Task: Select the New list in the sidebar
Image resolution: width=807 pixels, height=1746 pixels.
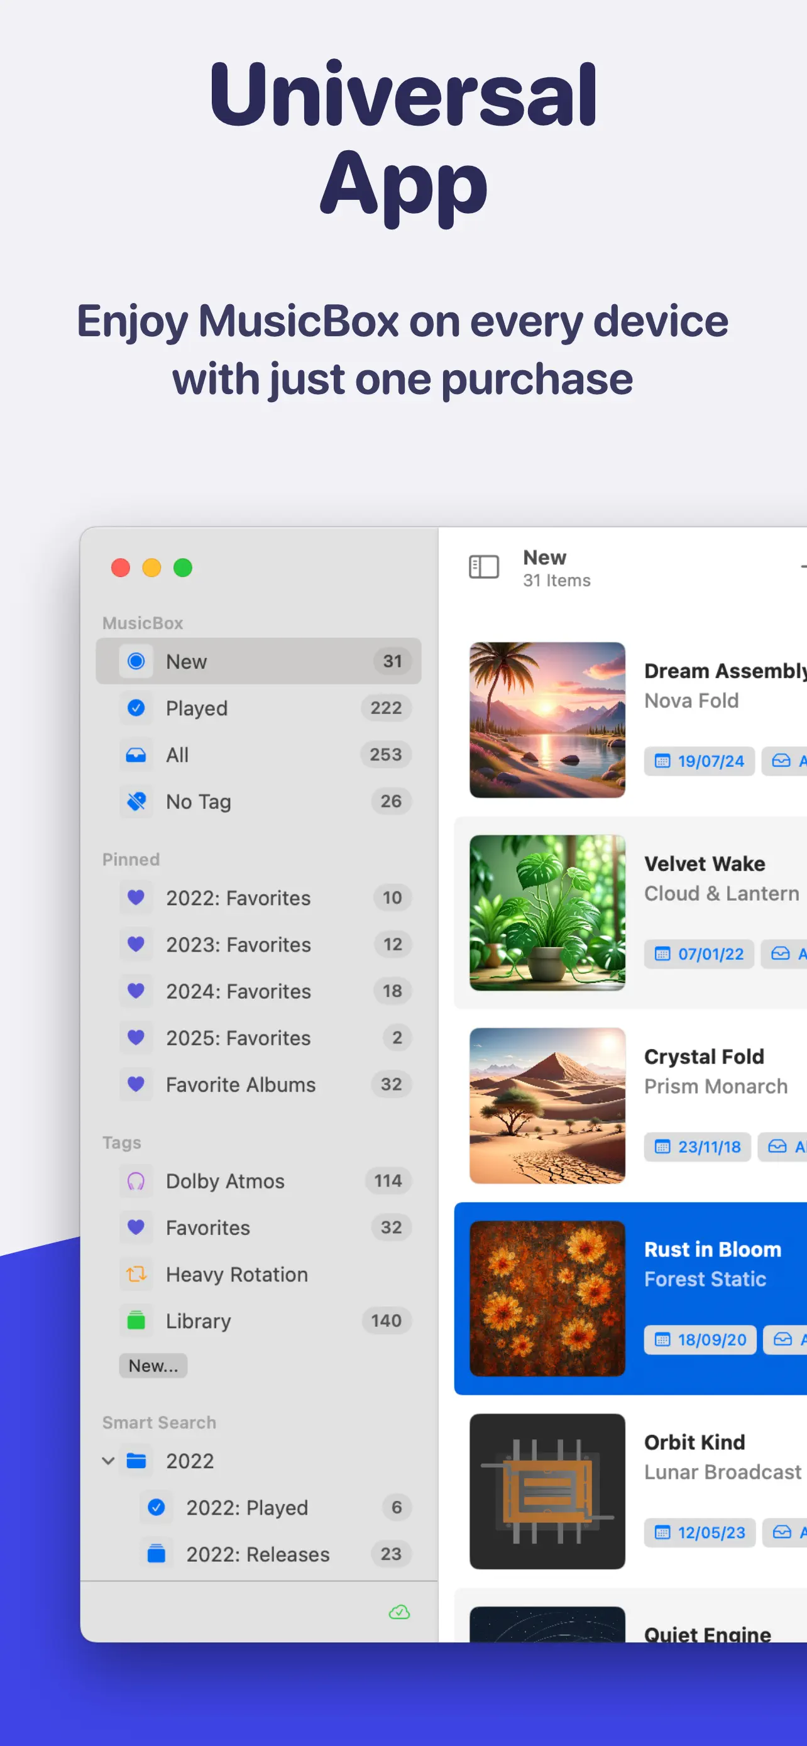Action: pos(258,661)
